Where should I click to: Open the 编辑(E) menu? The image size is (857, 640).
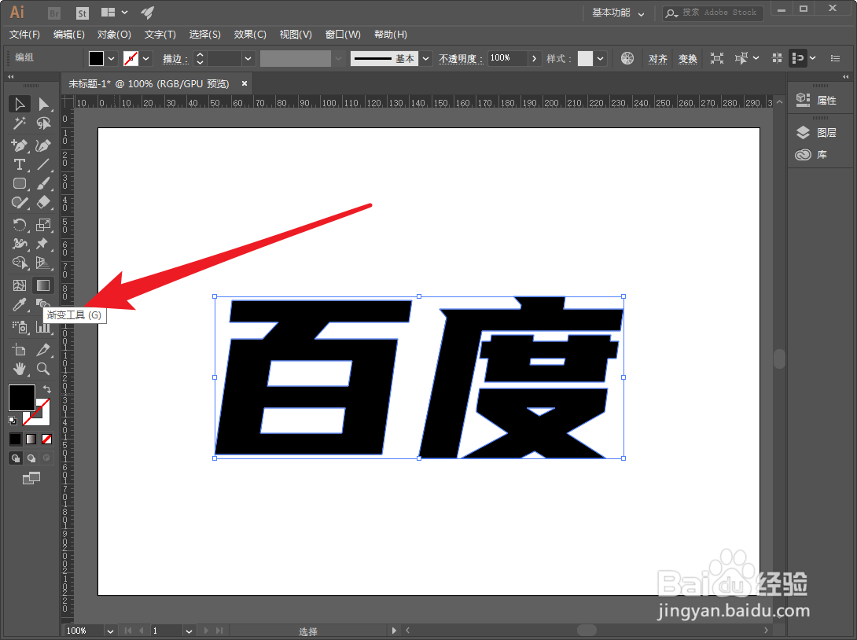click(69, 35)
